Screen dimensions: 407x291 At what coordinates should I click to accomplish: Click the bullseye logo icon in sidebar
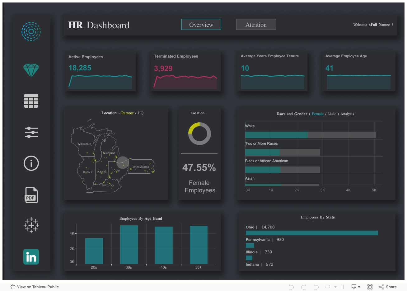[31, 31]
